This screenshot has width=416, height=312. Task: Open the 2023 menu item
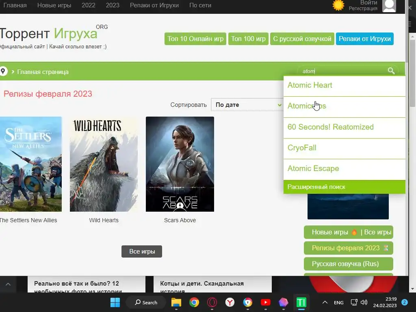click(x=113, y=5)
